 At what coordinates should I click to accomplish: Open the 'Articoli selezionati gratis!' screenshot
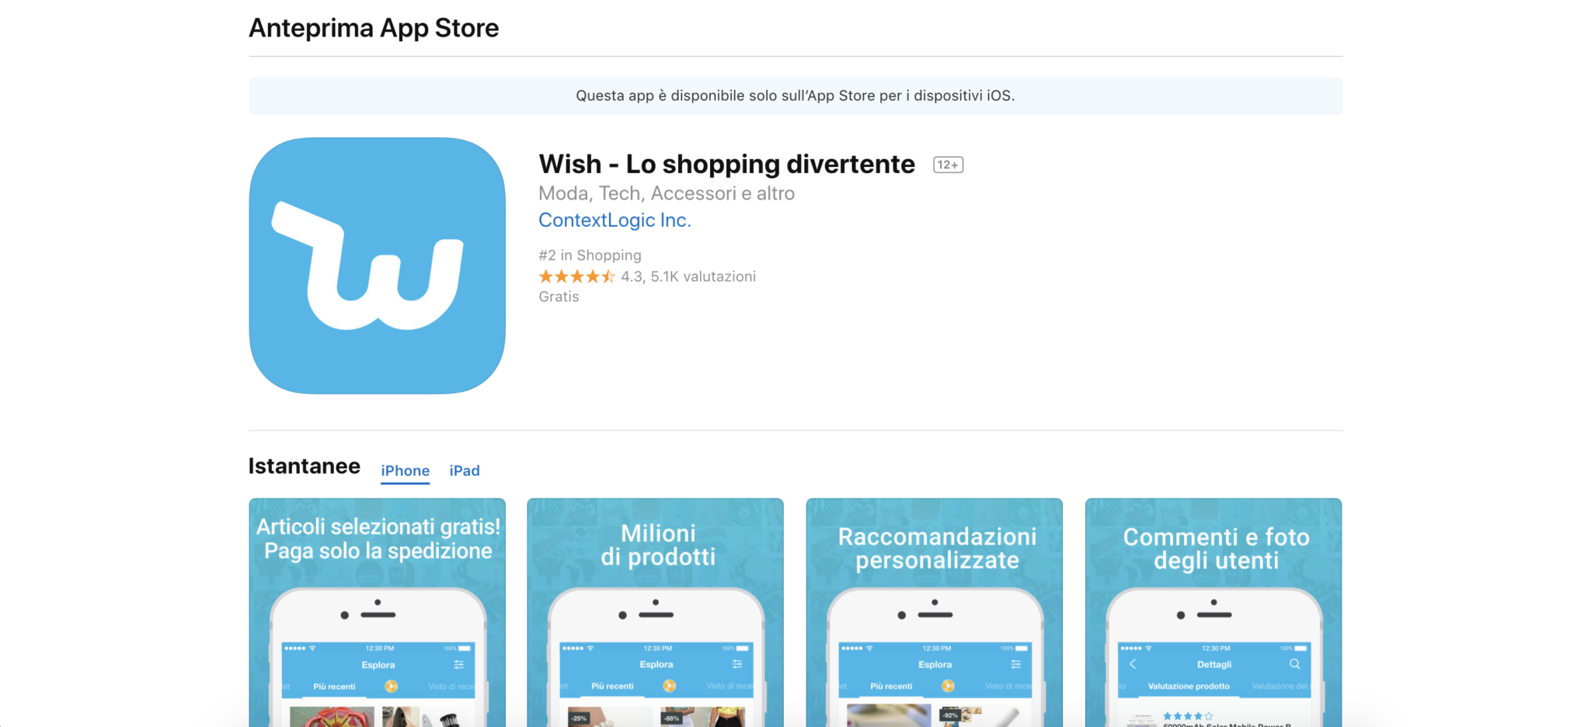click(x=377, y=612)
